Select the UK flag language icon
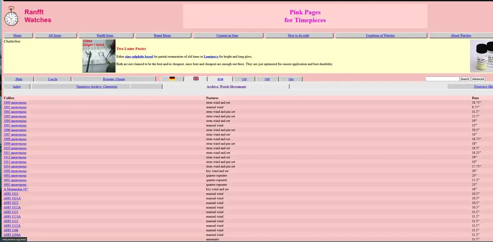Viewport: 493px width, 242px height. [x=196, y=79]
